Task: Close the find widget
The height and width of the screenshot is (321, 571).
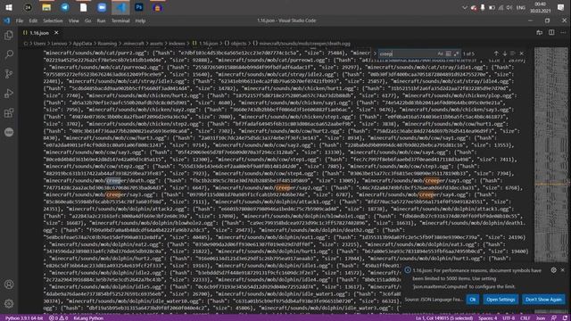Action: click(x=521, y=53)
